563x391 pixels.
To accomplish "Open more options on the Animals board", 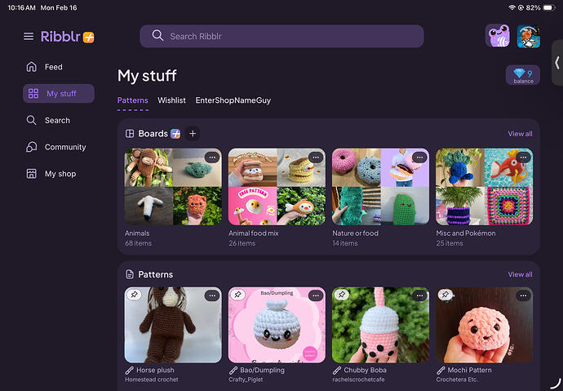I will click(x=211, y=157).
